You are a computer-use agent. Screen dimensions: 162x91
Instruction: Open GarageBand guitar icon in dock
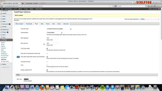(97, 87)
